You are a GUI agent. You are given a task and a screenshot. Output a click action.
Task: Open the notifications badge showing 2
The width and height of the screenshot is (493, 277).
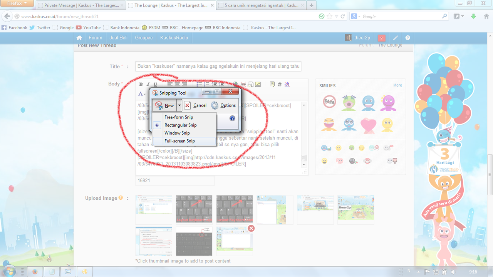click(x=381, y=38)
